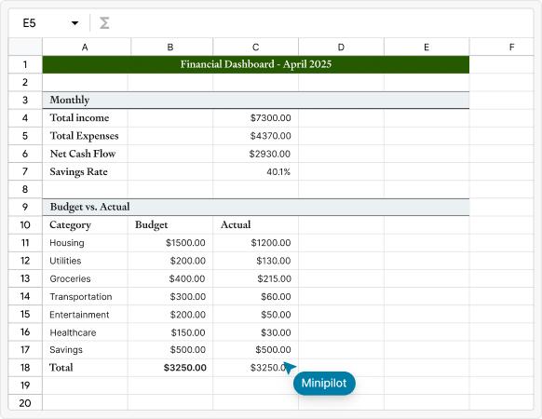Select row 5 header

coord(25,136)
